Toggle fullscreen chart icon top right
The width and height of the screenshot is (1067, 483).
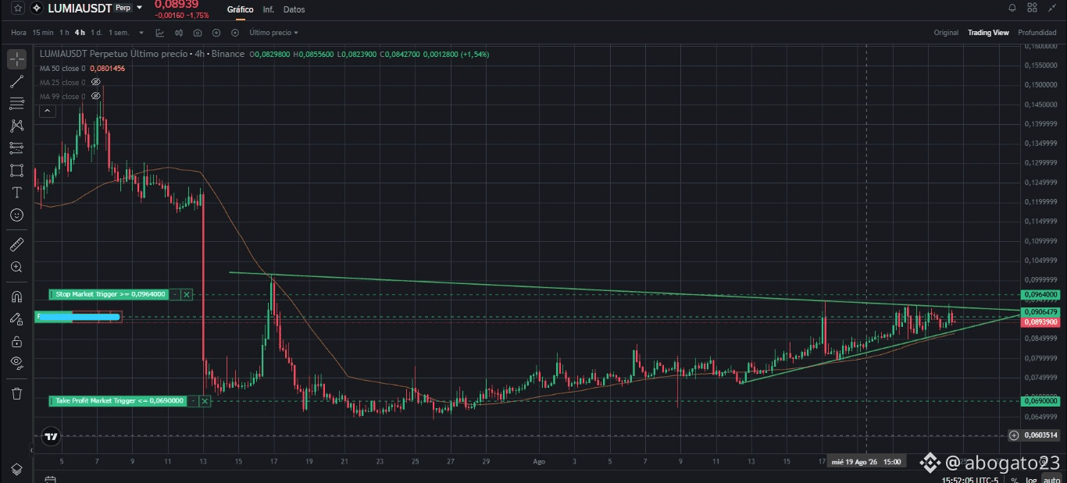[1051, 8]
